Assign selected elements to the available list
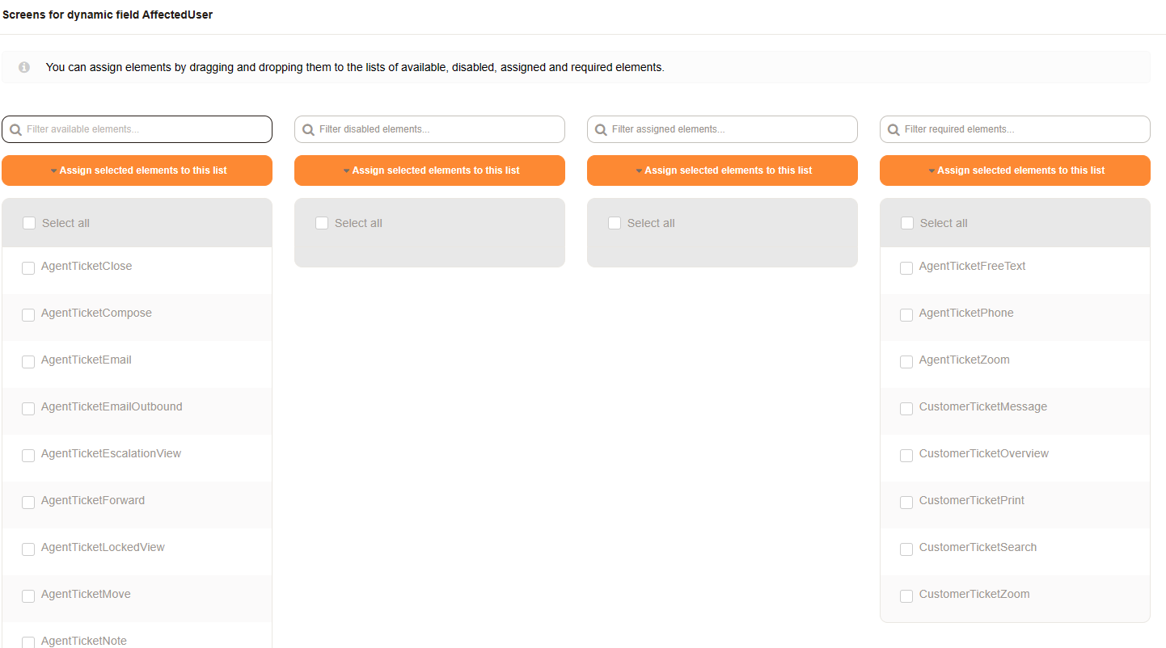The height and width of the screenshot is (648, 1166). click(137, 170)
